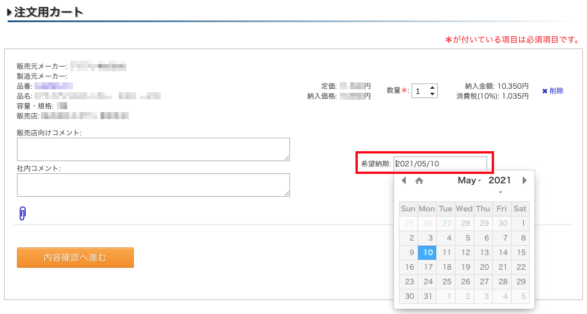Screen dimensions: 587x314
Task: Select May 28 in the calendar
Action: coord(502,281)
